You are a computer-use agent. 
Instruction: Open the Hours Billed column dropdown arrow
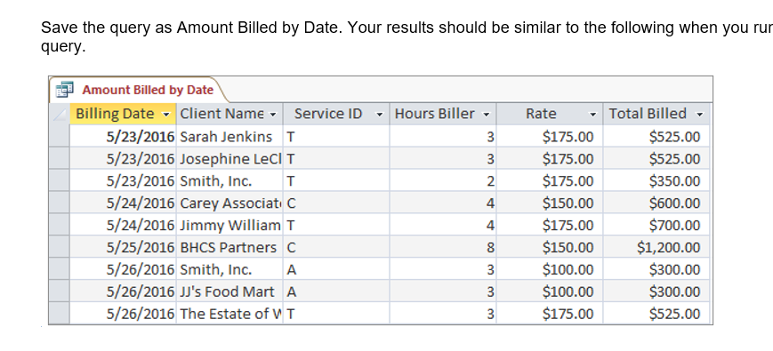point(487,115)
